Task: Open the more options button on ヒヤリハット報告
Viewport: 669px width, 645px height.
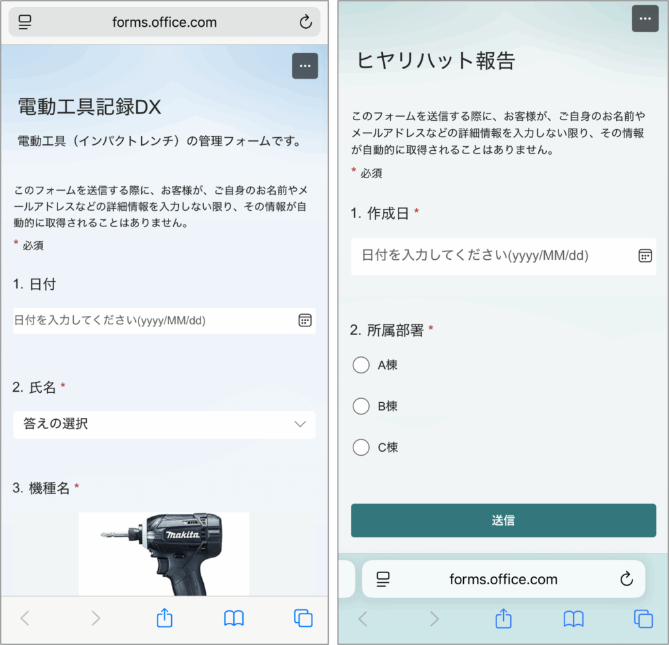Action: [x=645, y=18]
